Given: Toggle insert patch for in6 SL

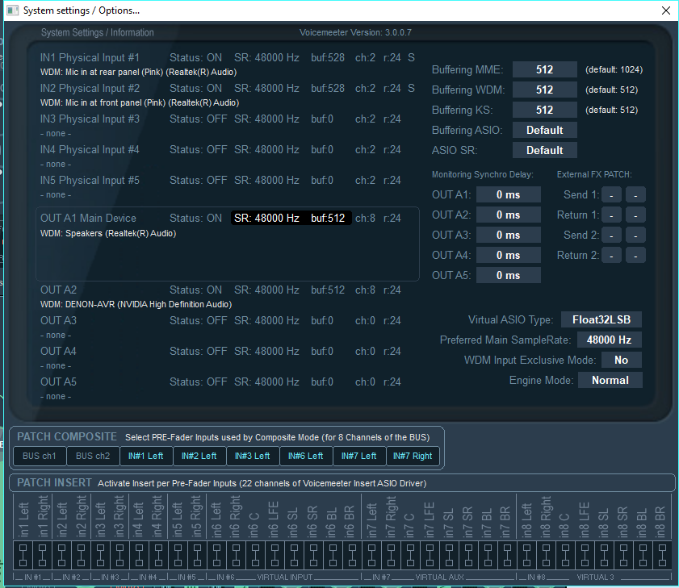Looking at the screenshot, I should (294, 555).
